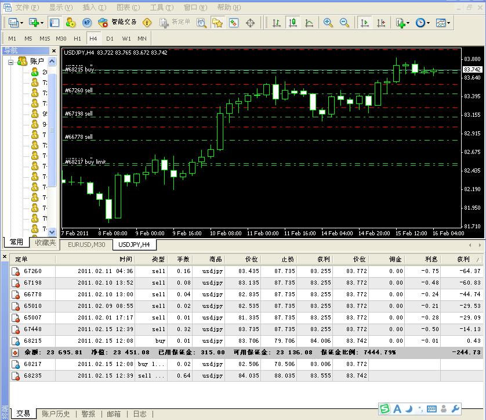The width and height of the screenshot is (486, 420).
Task: Switch chart to line chart style
Action: pyautogui.click(x=309, y=23)
